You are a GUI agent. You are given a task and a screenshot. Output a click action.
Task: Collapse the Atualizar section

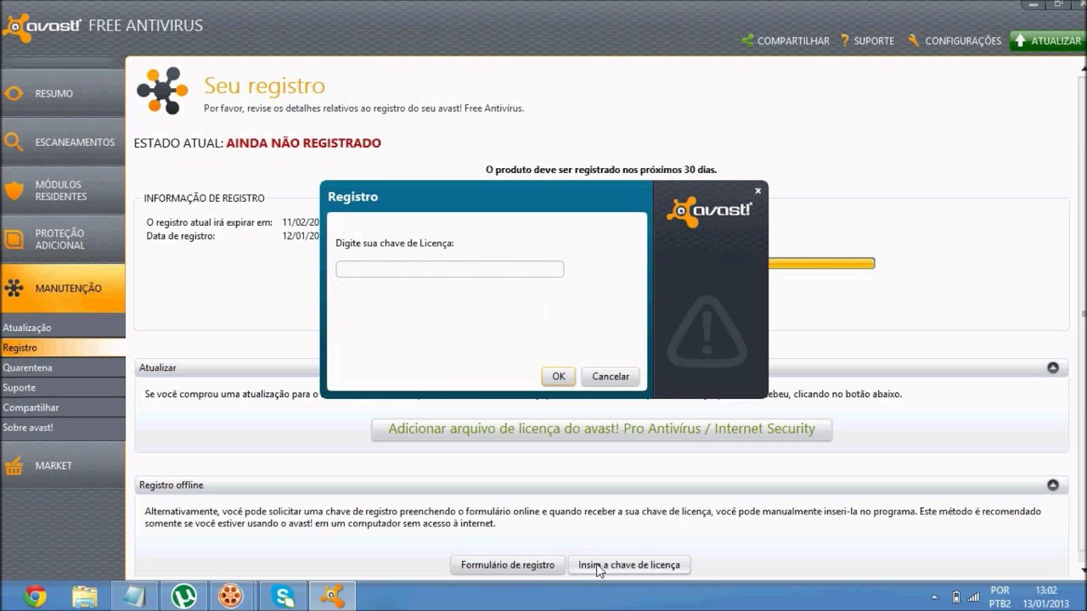[1053, 368]
